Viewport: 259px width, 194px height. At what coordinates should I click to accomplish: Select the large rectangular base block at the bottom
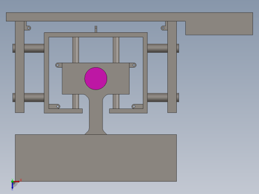(96, 158)
